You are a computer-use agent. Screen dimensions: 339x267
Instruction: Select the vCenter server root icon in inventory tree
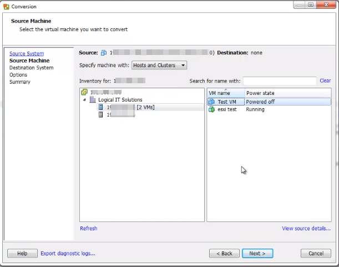click(x=84, y=92)
